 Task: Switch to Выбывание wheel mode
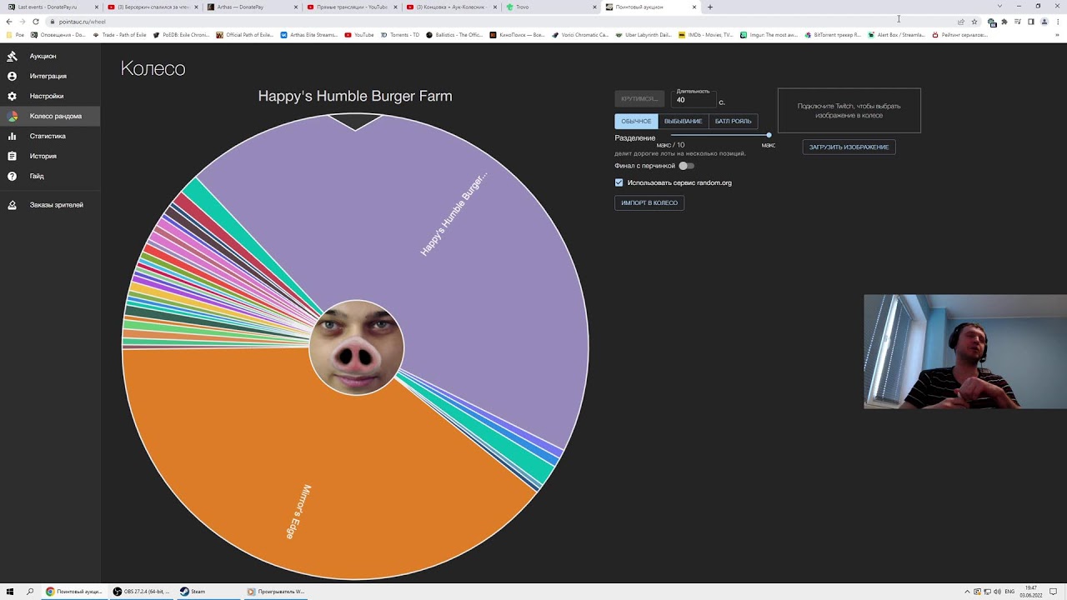pos(683,121)
